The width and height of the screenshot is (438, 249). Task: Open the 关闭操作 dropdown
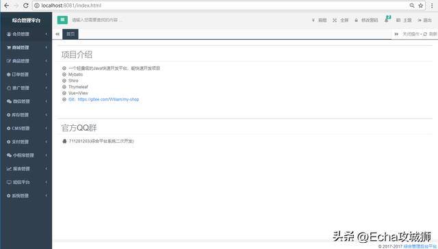pyautogui.click(x=412, y=34)
